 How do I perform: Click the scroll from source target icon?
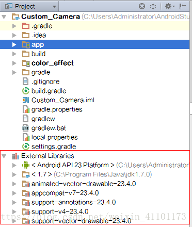(x=142, y=6)
